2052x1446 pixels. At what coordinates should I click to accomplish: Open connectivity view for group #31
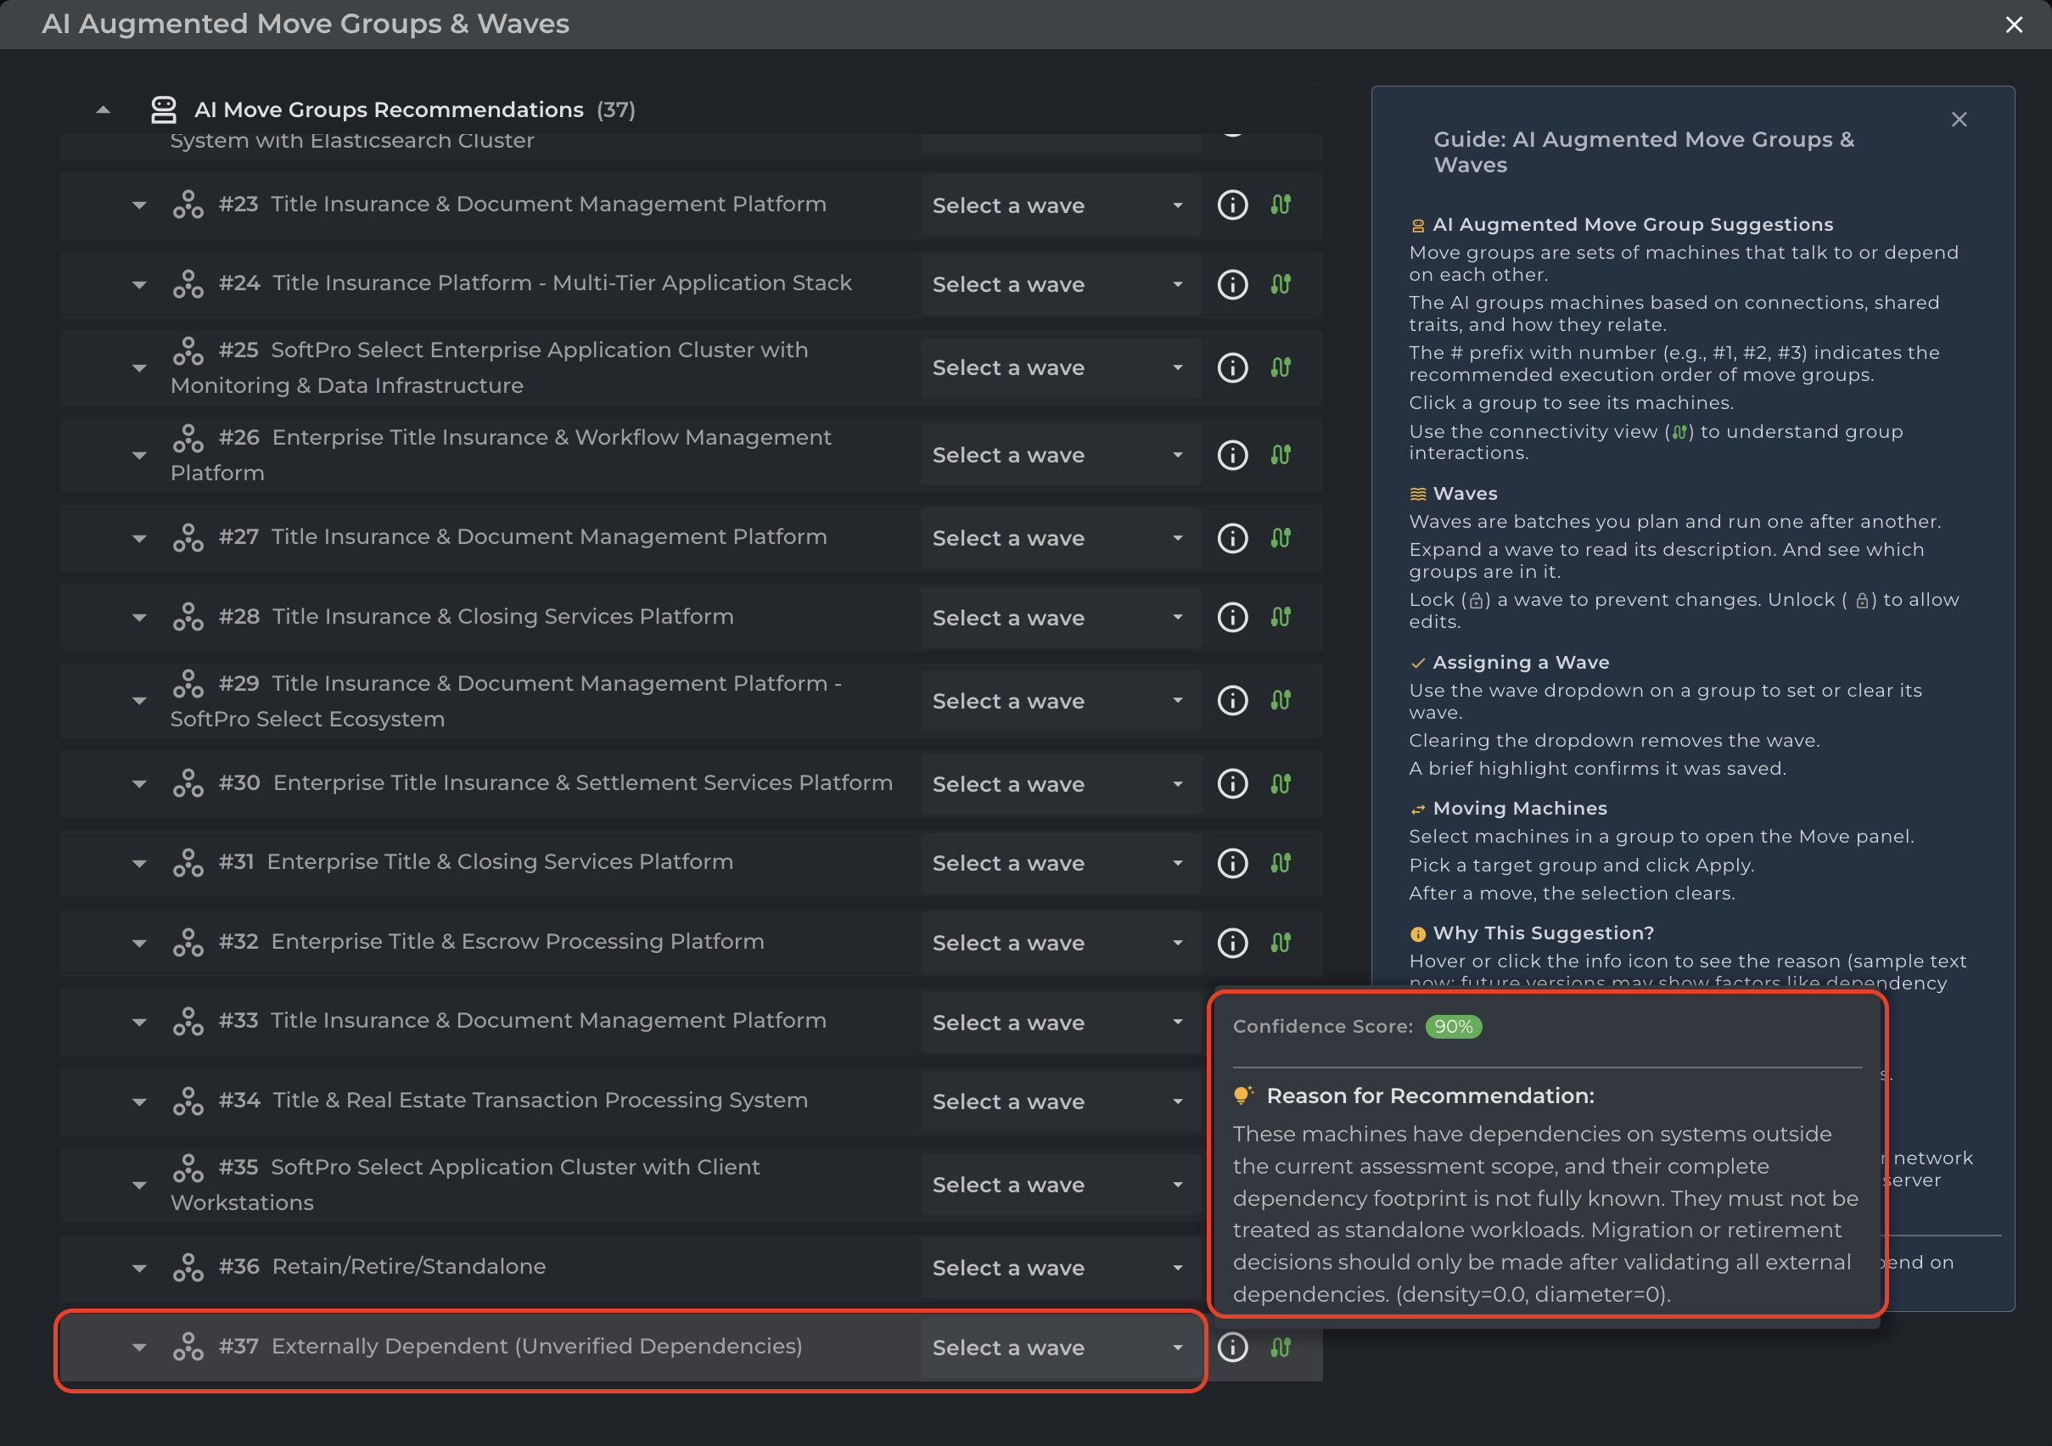point(1281,862)
